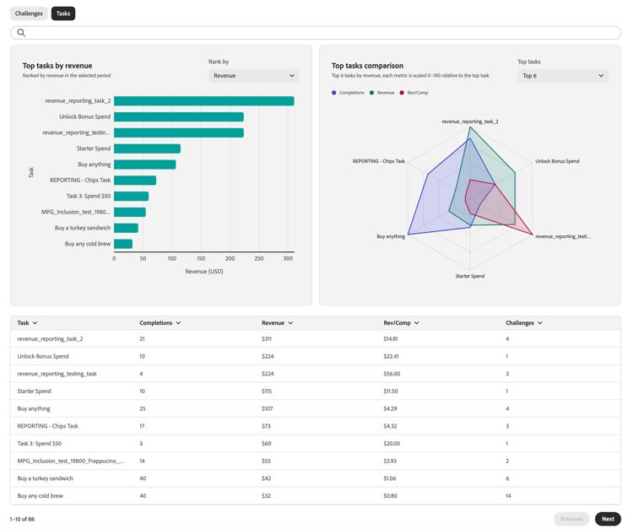
Task: Click the Buy anything vertex on radar chart
Action: pos(408,234)
